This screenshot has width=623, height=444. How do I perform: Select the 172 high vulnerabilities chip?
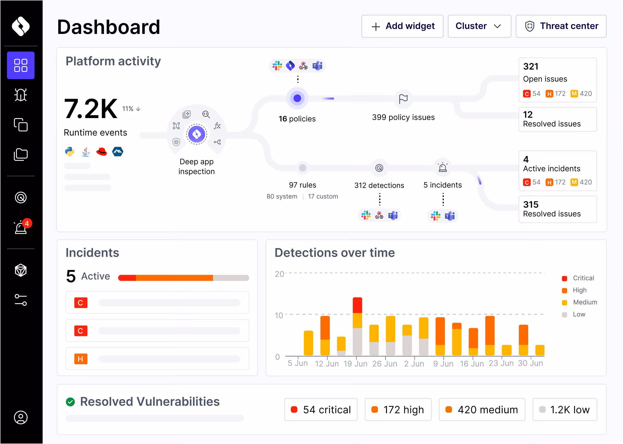coord(398,409)
